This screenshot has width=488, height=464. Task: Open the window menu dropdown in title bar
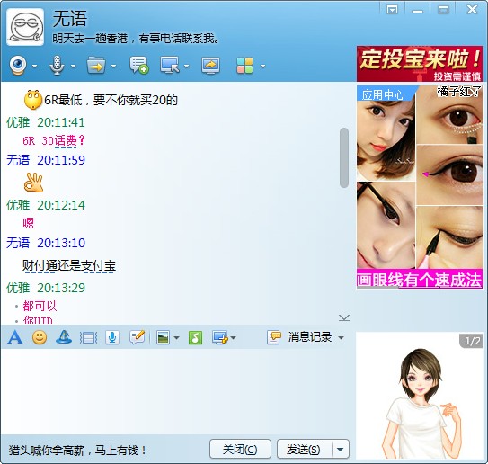pyautogui.click(x=392, y=10)
